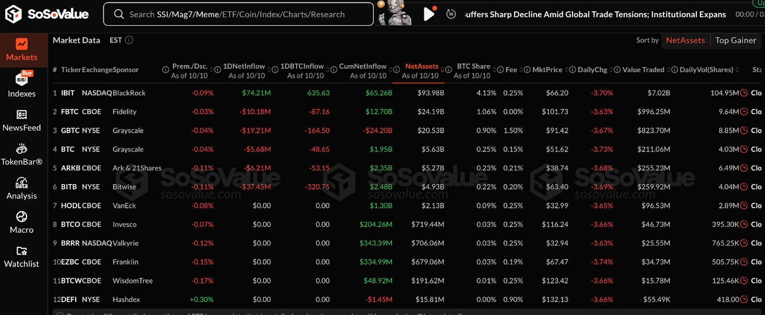Select EZBC's -3.74% daily change
The height and width of the screenshot is (315, 765).
click(602, 262)
